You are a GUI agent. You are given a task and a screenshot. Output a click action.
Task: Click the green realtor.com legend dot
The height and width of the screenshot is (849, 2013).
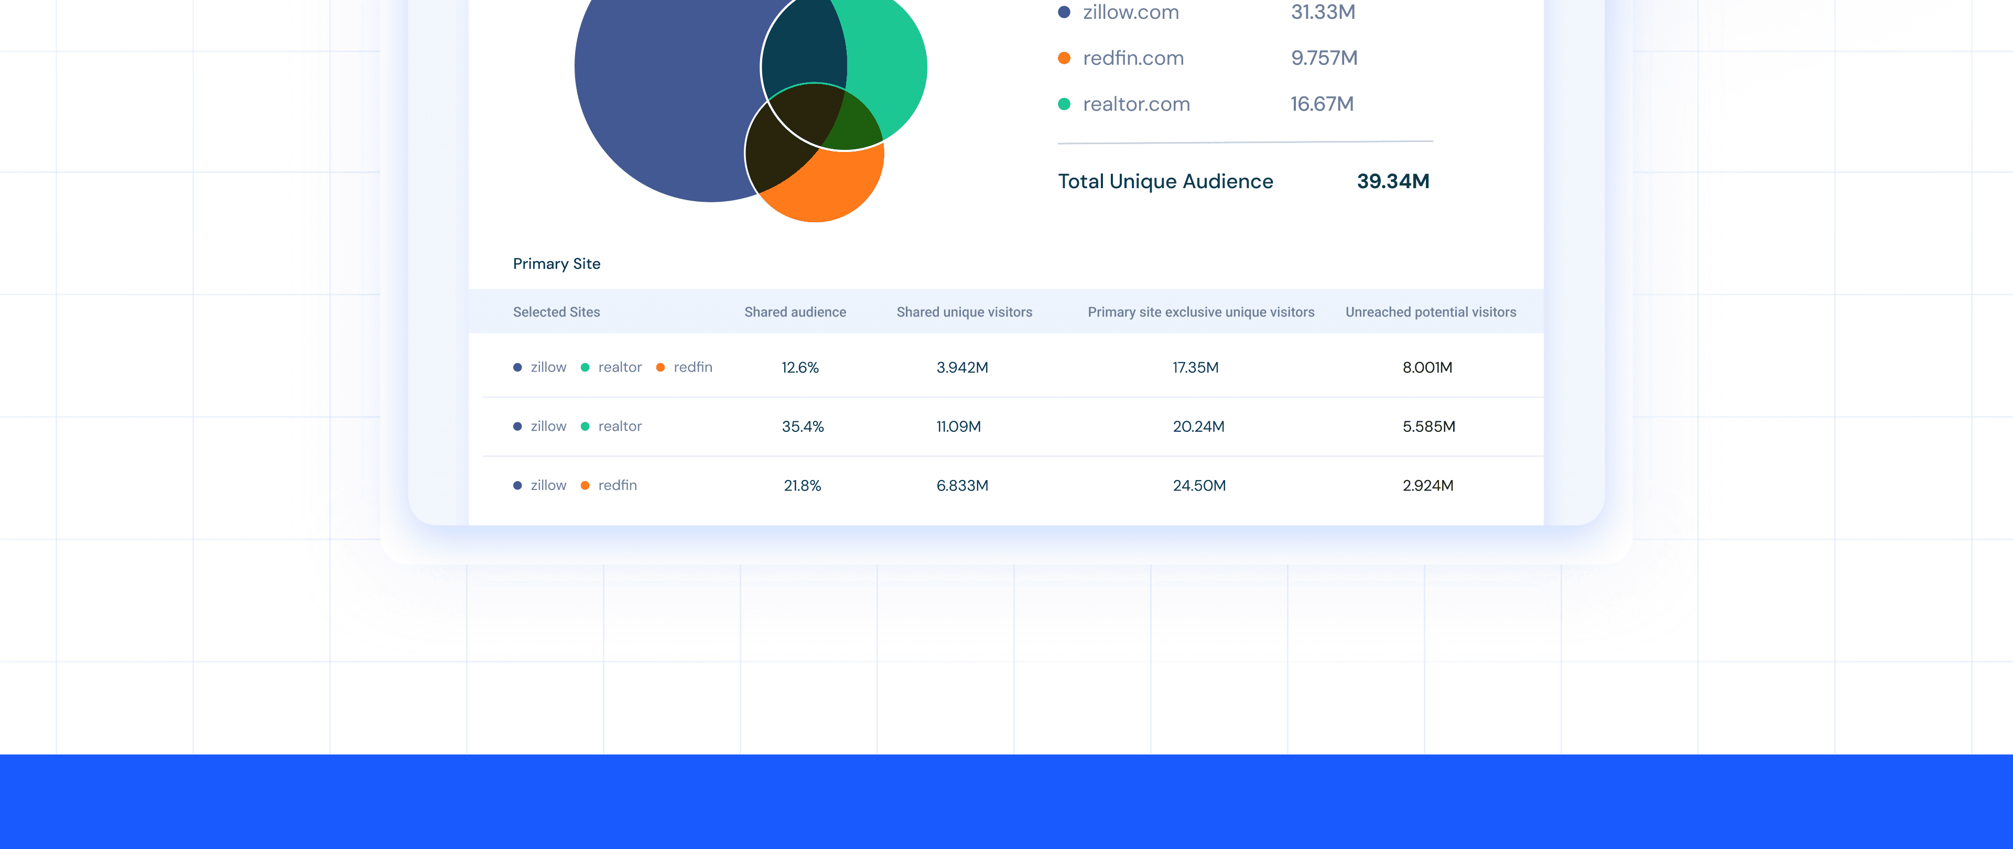pos(1064,104)
